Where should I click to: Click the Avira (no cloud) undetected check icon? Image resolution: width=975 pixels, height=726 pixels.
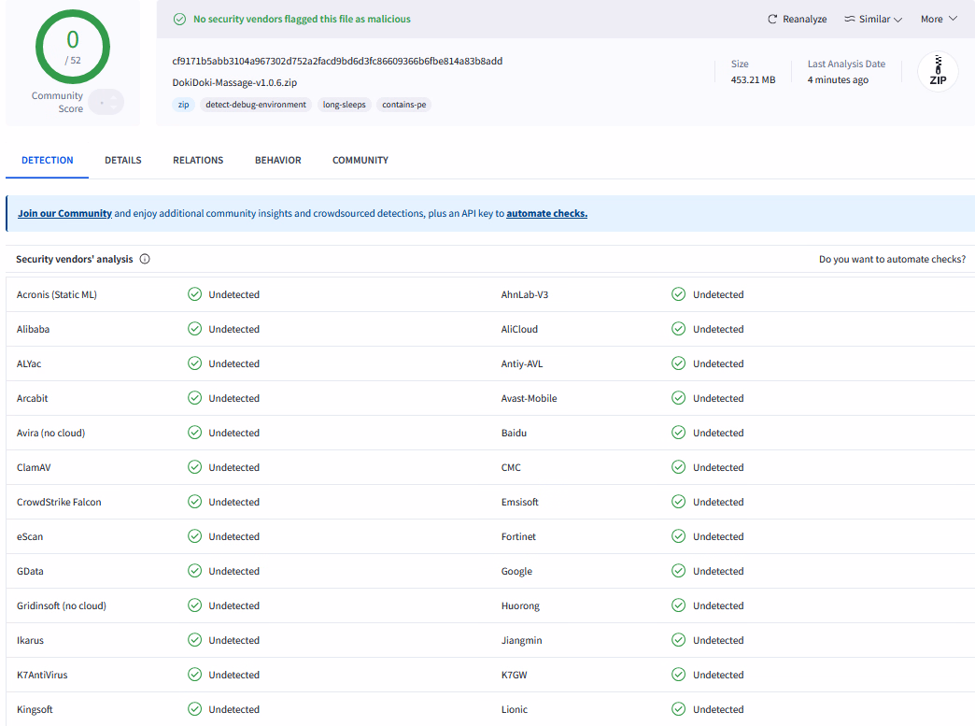(x=194, y=433)
